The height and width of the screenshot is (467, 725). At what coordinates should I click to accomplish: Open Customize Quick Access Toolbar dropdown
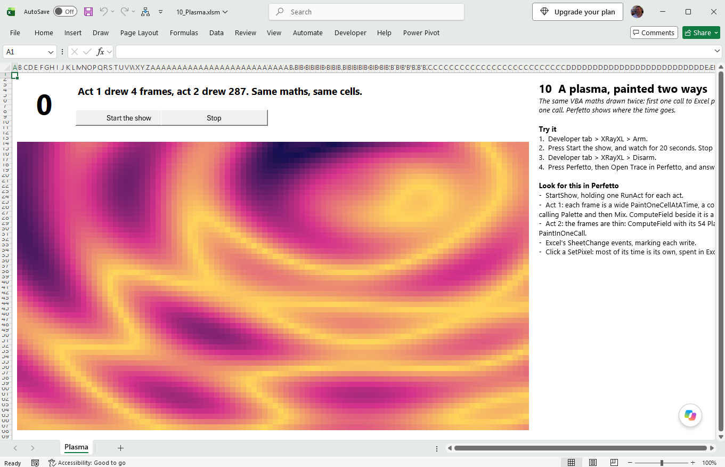coord(160,12)
